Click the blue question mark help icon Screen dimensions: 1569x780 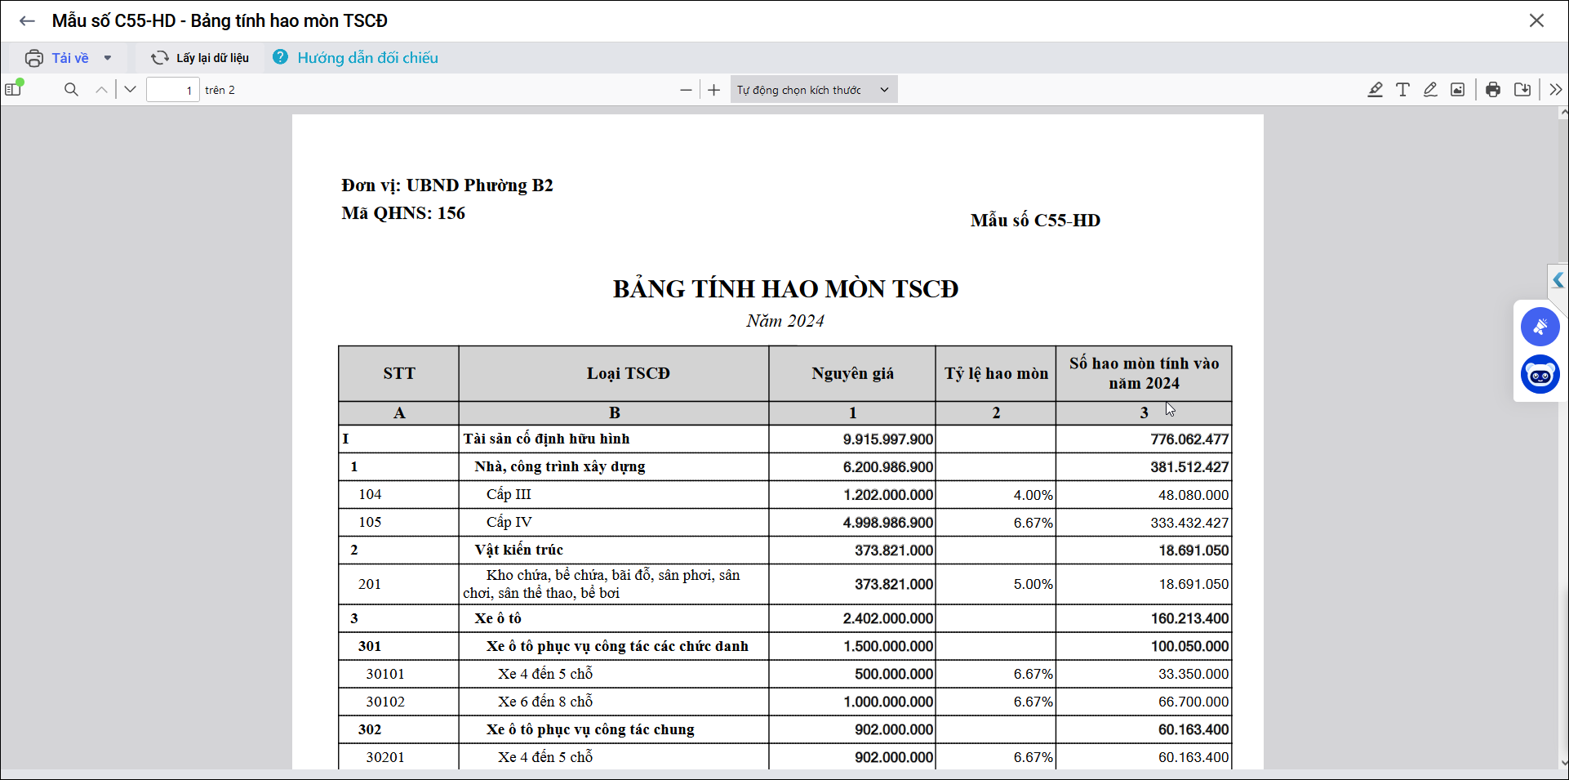pyautogui.click(x=280, y=57)
